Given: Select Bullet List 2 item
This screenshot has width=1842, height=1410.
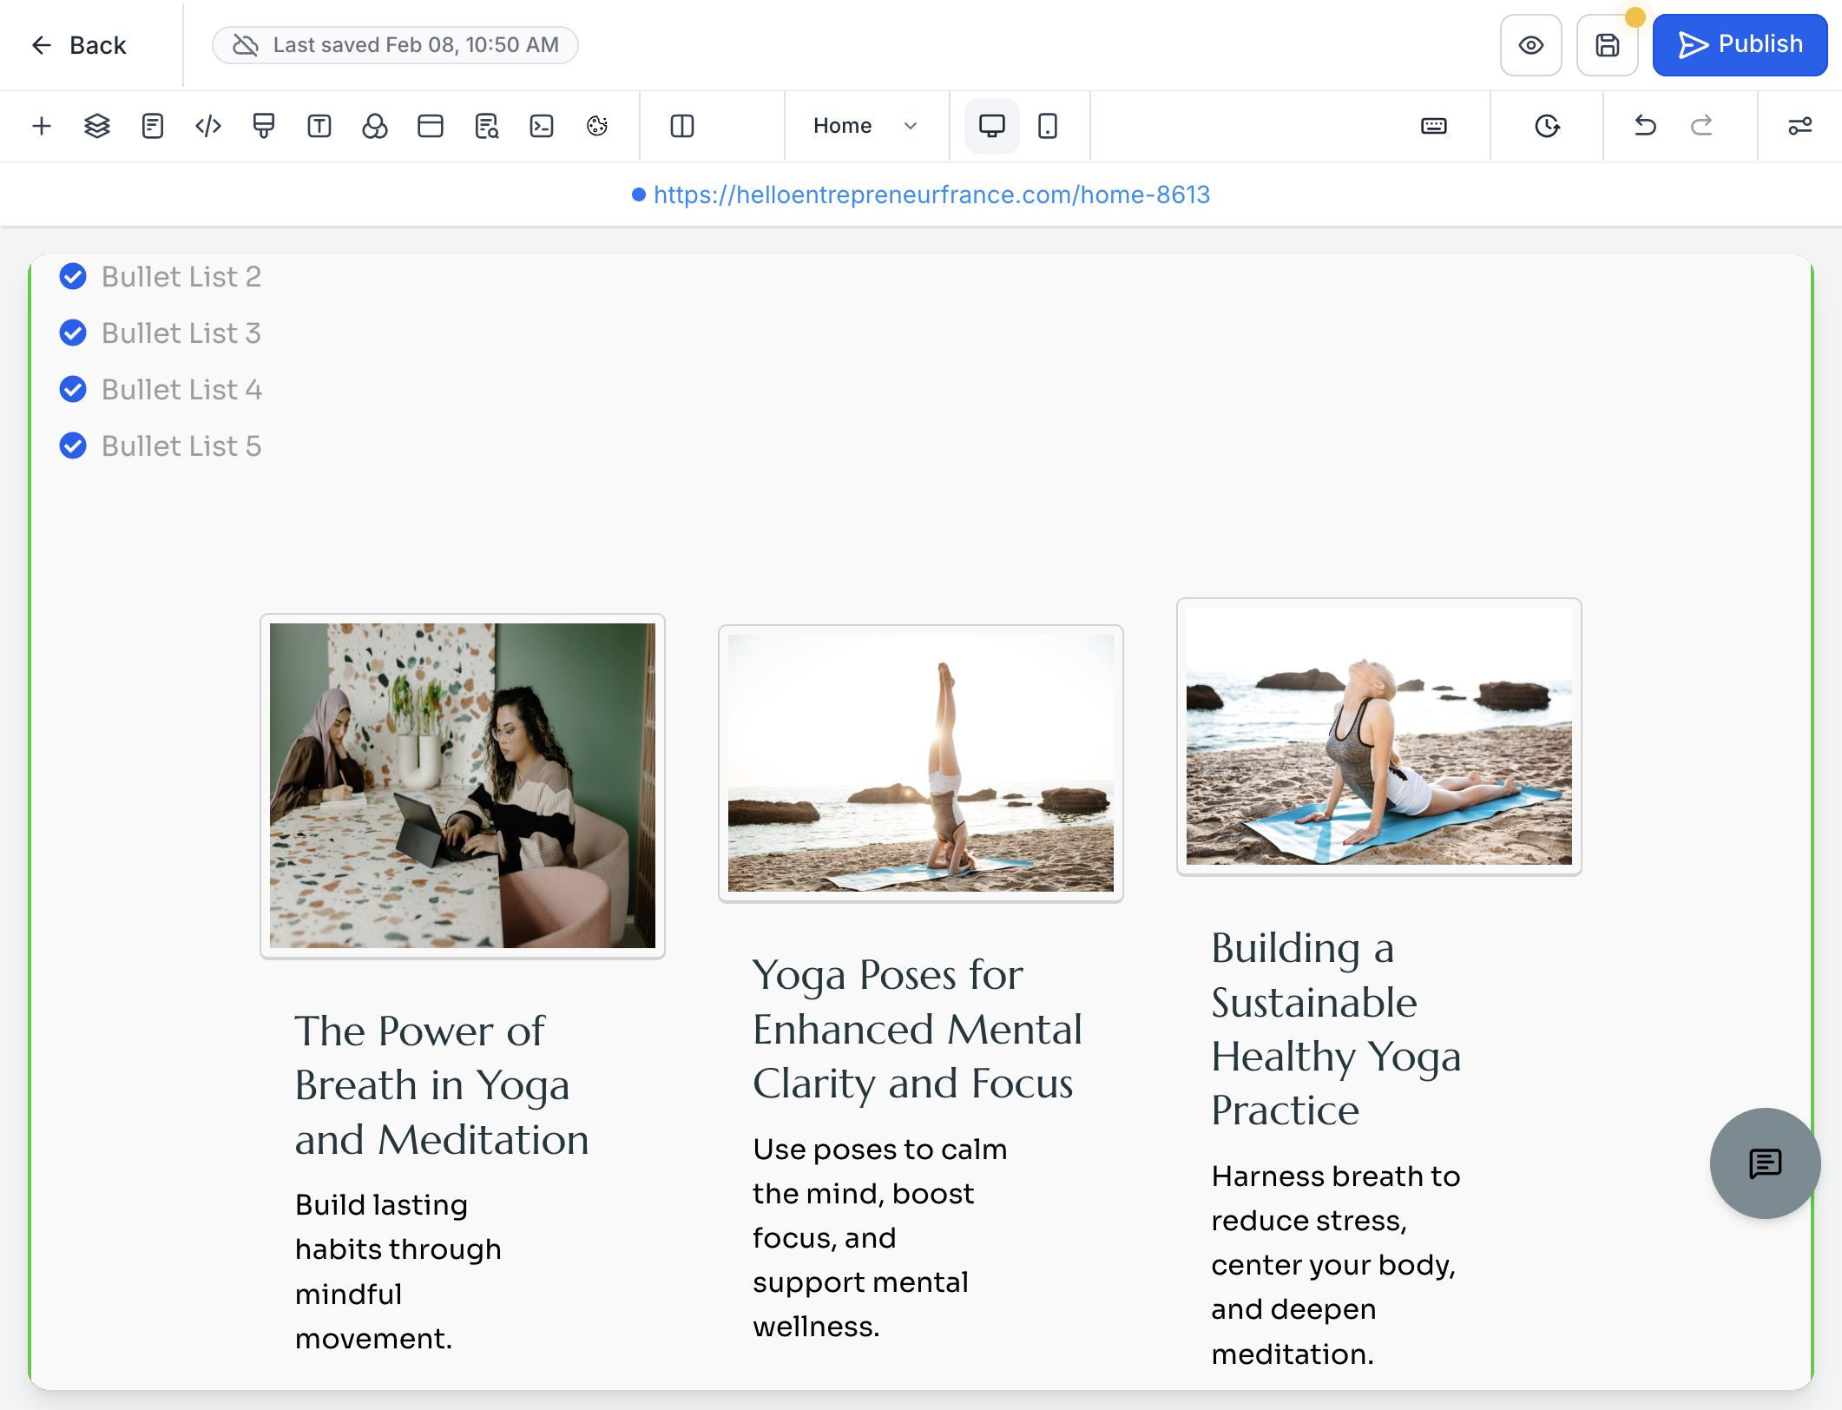Looking at the screenshot, I should pyautogui.click(x=161, y=277).
